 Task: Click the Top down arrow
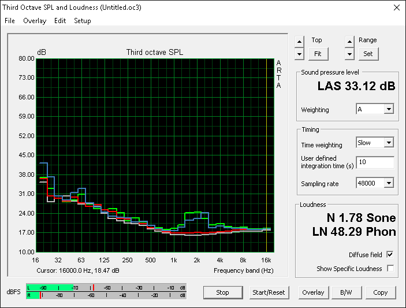tap(299, 54)
